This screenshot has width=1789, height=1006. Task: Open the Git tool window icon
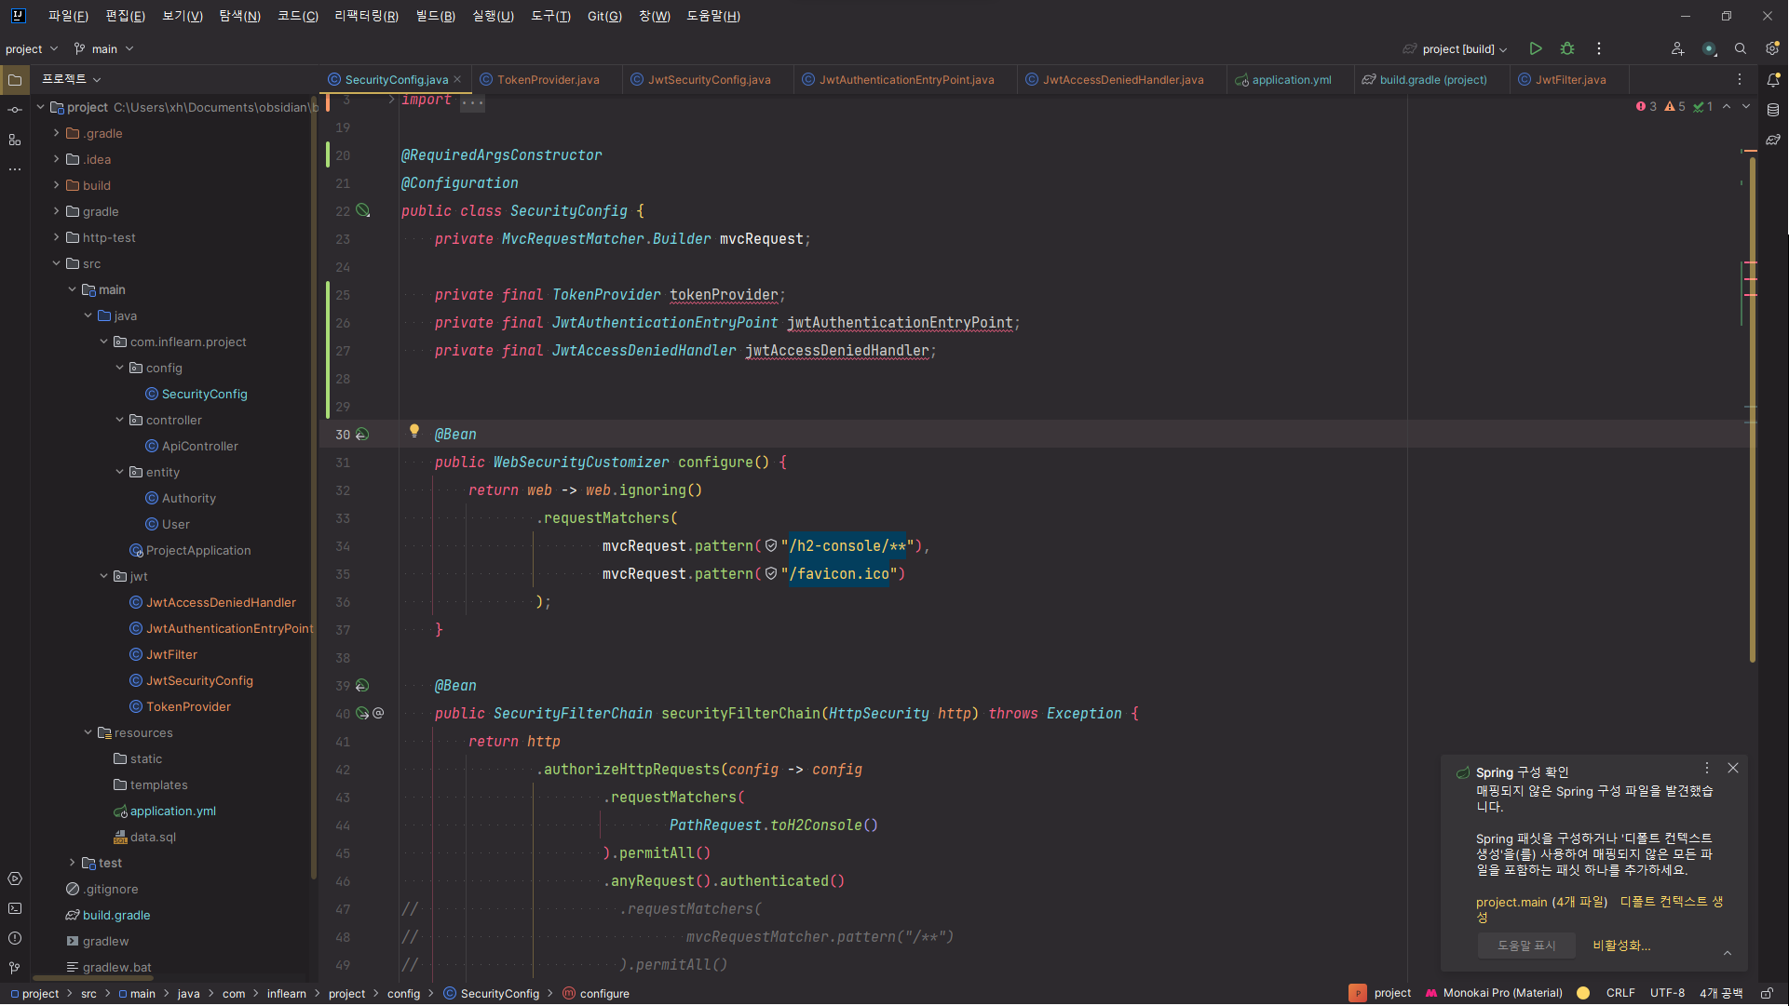[x=15, y=968]
